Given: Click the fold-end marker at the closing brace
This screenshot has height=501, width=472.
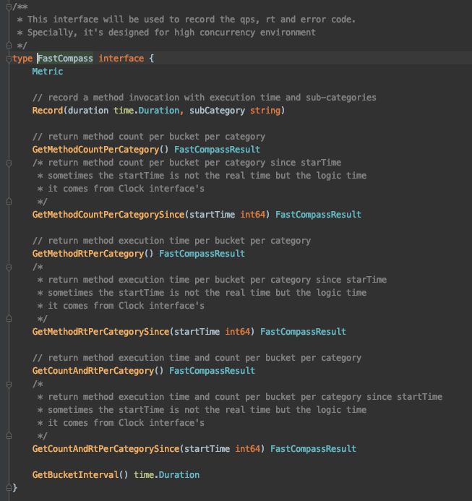Looking at the screenshot, I should tap(9, 488).
